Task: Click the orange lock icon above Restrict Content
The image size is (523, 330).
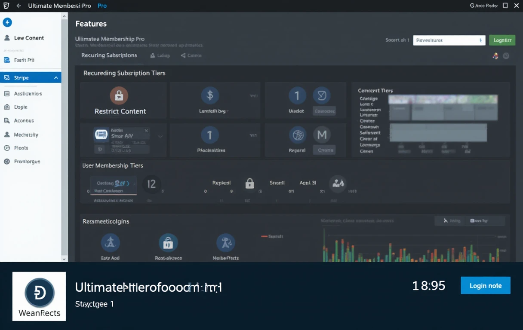Action: coord(119,95)
